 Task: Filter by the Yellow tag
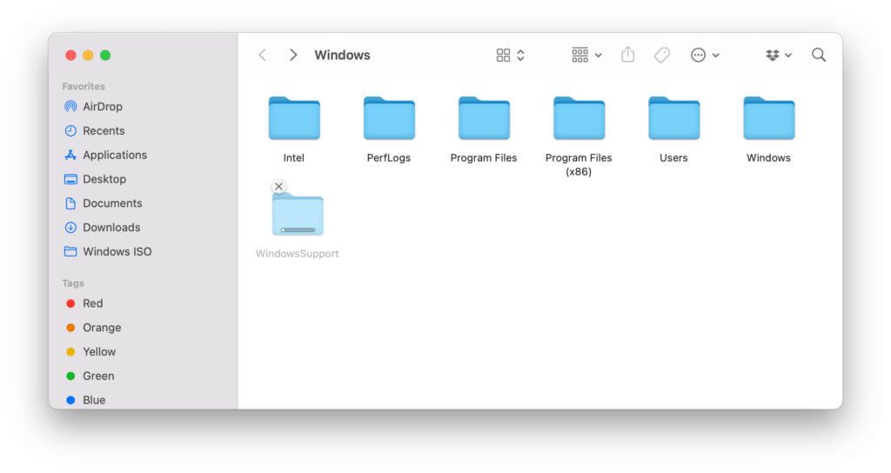[90, 351]
